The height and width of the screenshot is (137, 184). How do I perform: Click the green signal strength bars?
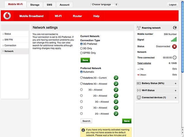pyautogui.click(x=174, y=40)
